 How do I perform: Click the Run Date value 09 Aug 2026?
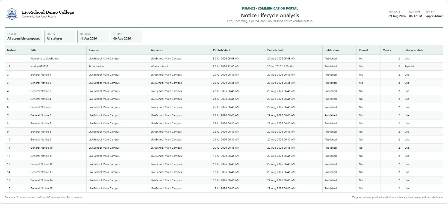coord(397,16)
